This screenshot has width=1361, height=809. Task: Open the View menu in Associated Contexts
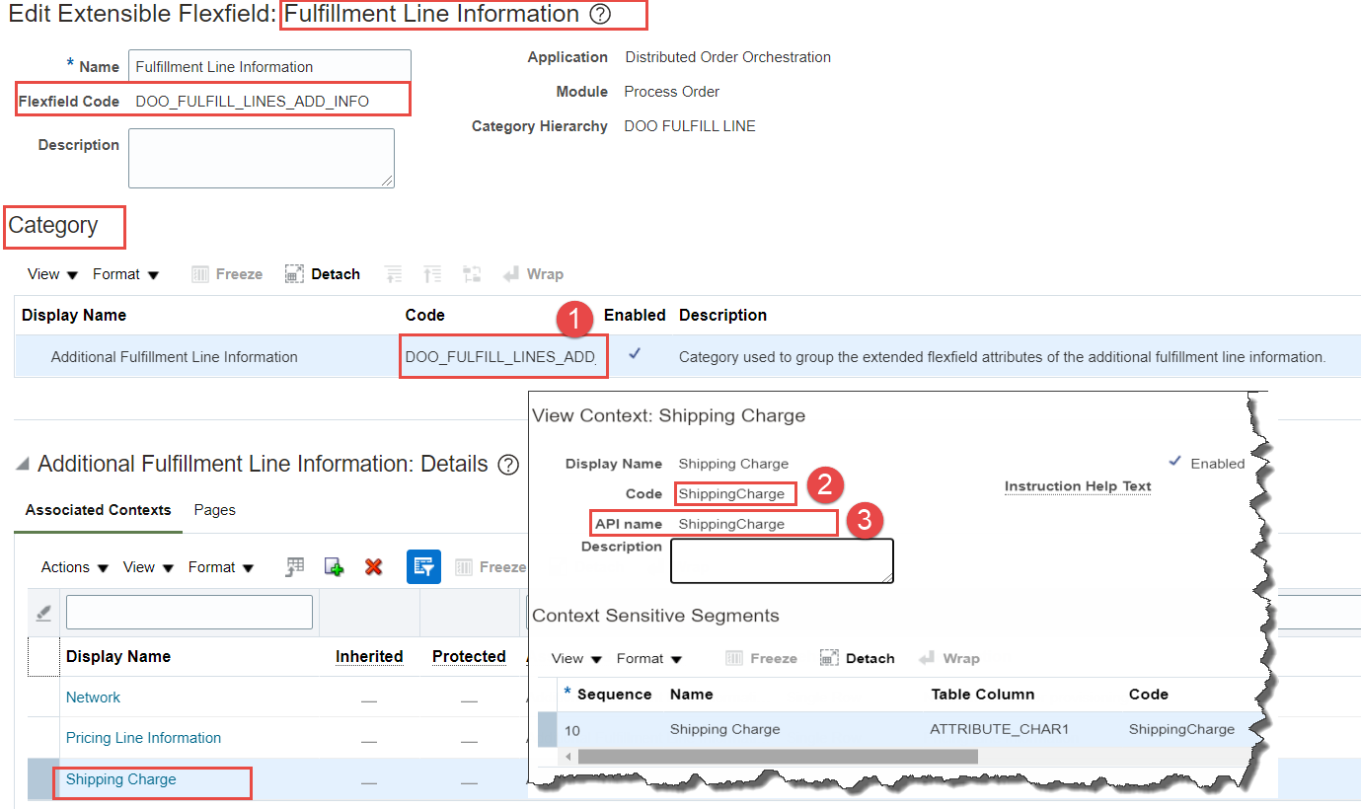149,567
